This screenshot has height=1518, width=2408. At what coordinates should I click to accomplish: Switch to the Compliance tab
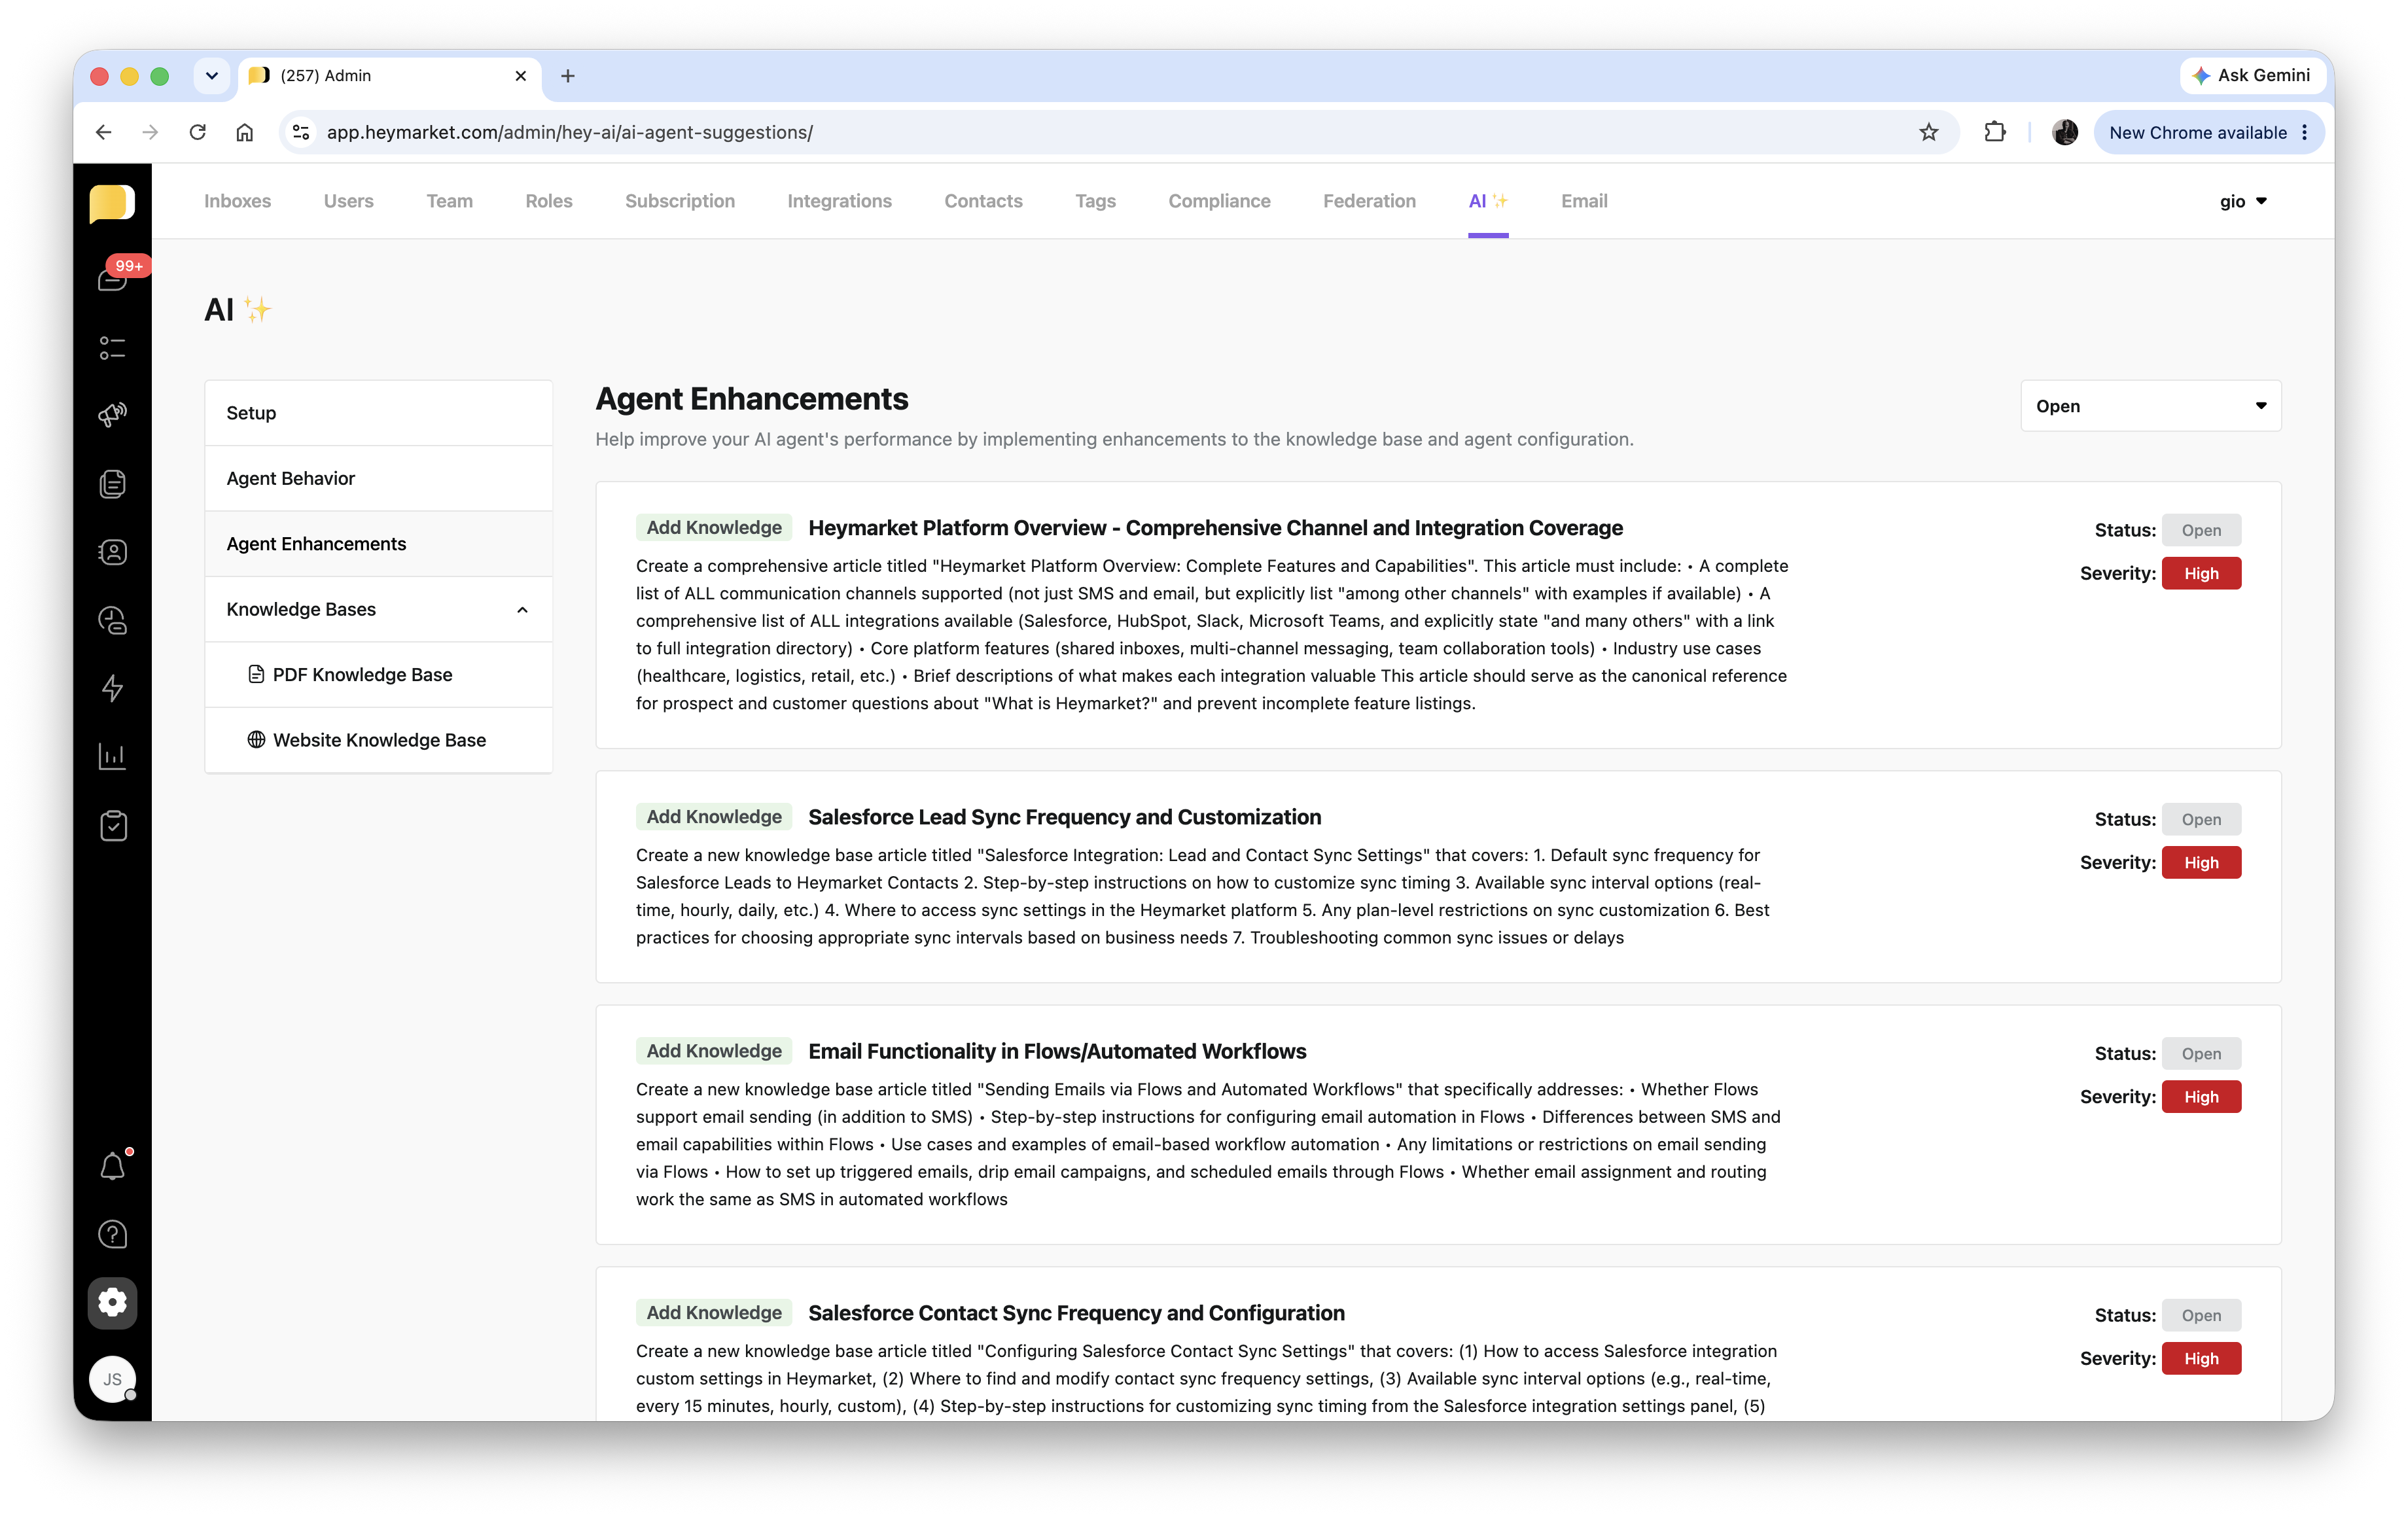click(x=1219, y=201)
